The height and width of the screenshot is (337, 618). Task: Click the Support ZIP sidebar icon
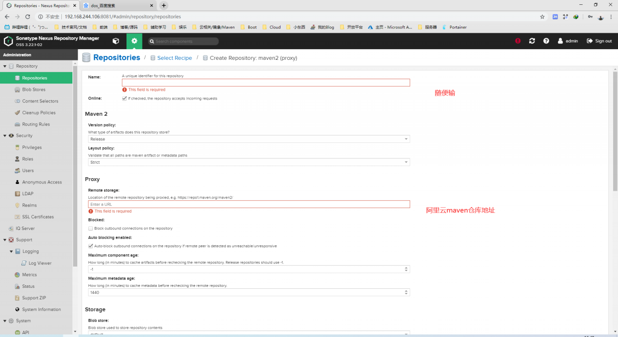tap(17, 298)
